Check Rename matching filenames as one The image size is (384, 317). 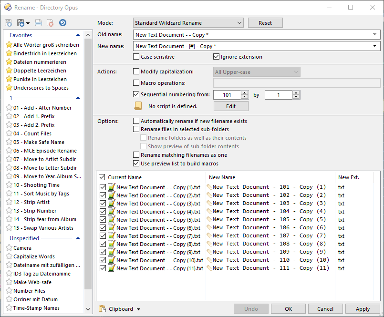coord(136,155)
